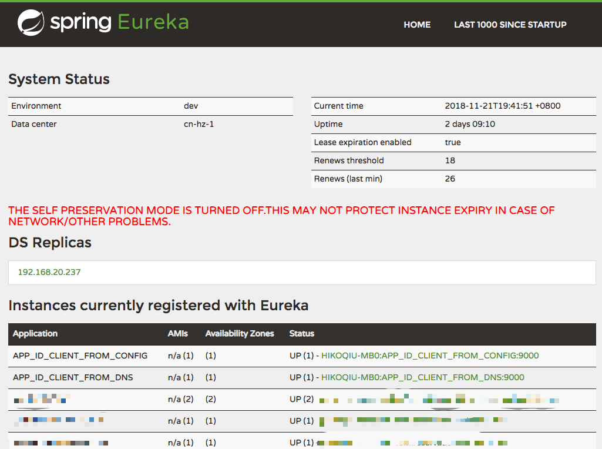
Task: Select availability zone cell in APP_ID_CLIENT_FROM_CONFIG row
Action: (x=210, y=356)
